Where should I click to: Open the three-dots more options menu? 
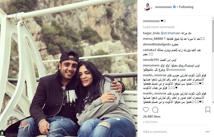[207, 132]
